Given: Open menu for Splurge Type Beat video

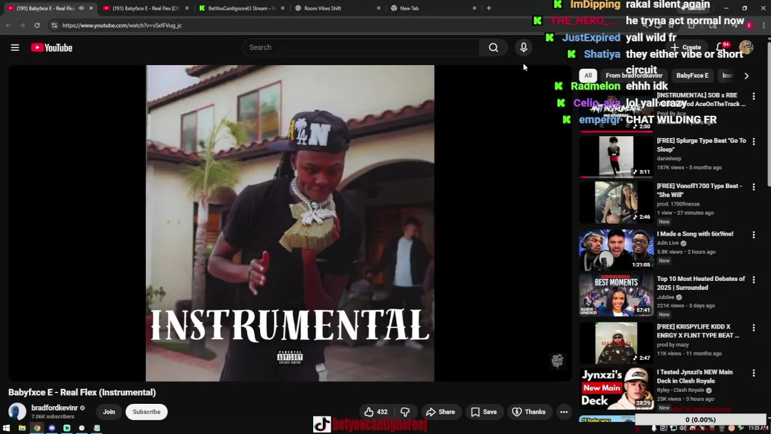Looking at the screenshot, I should (754, 142).
